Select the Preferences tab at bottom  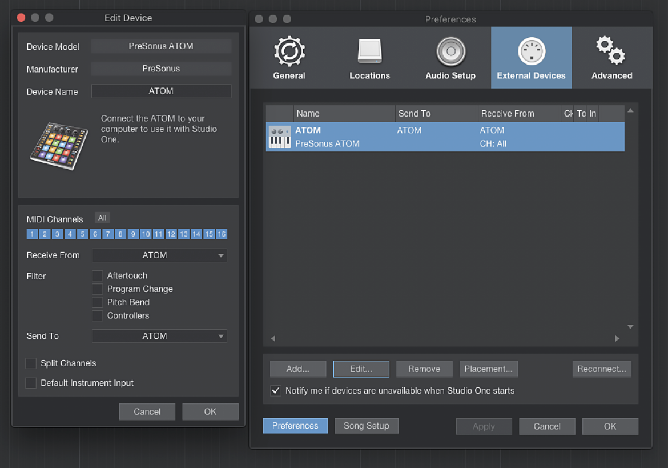coord(295,426)
